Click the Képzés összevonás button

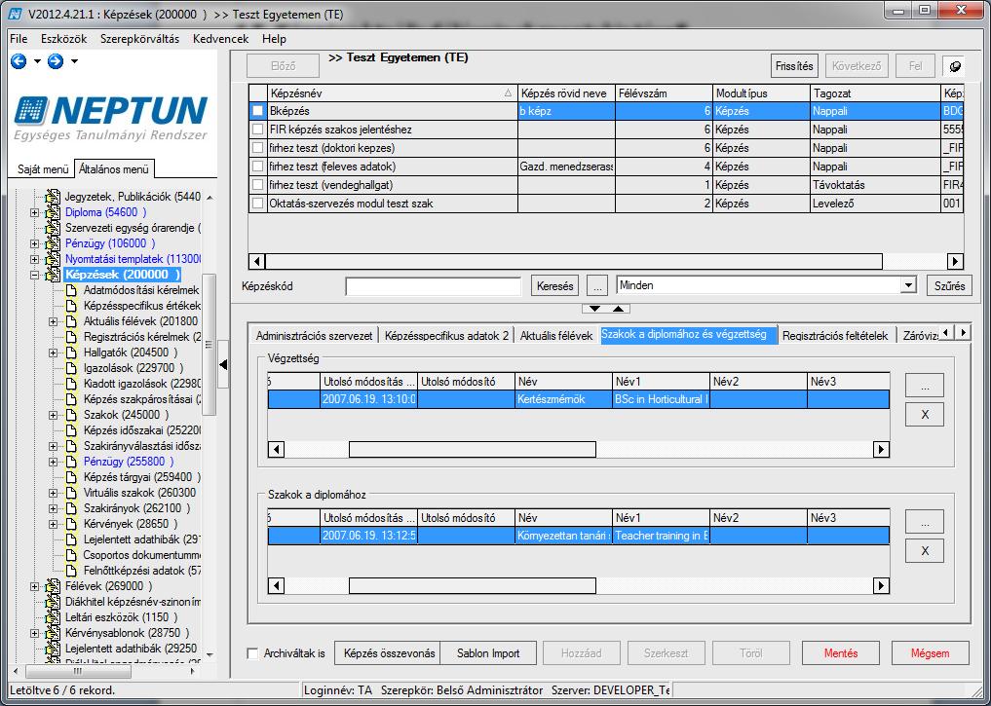(390, 653)
